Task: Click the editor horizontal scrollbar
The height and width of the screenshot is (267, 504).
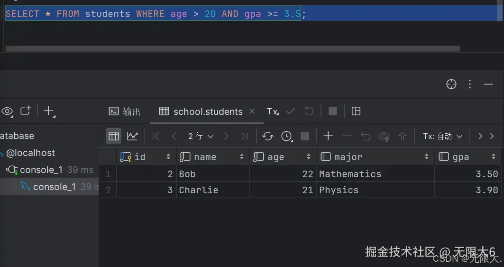Action: point(233,49)
